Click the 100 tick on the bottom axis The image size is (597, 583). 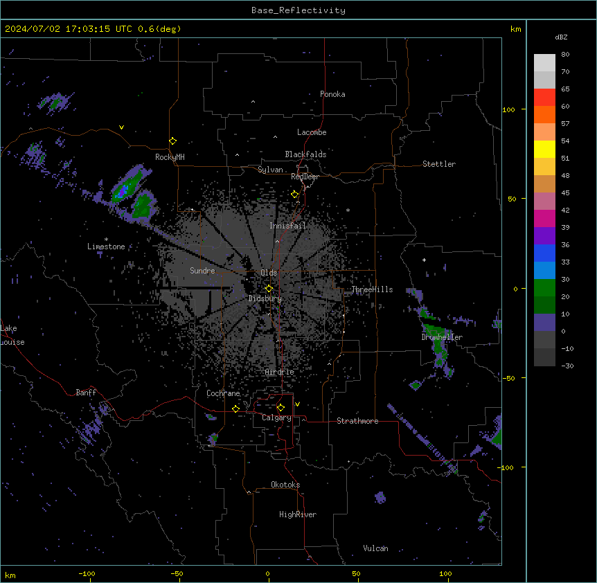click(445, 573)
